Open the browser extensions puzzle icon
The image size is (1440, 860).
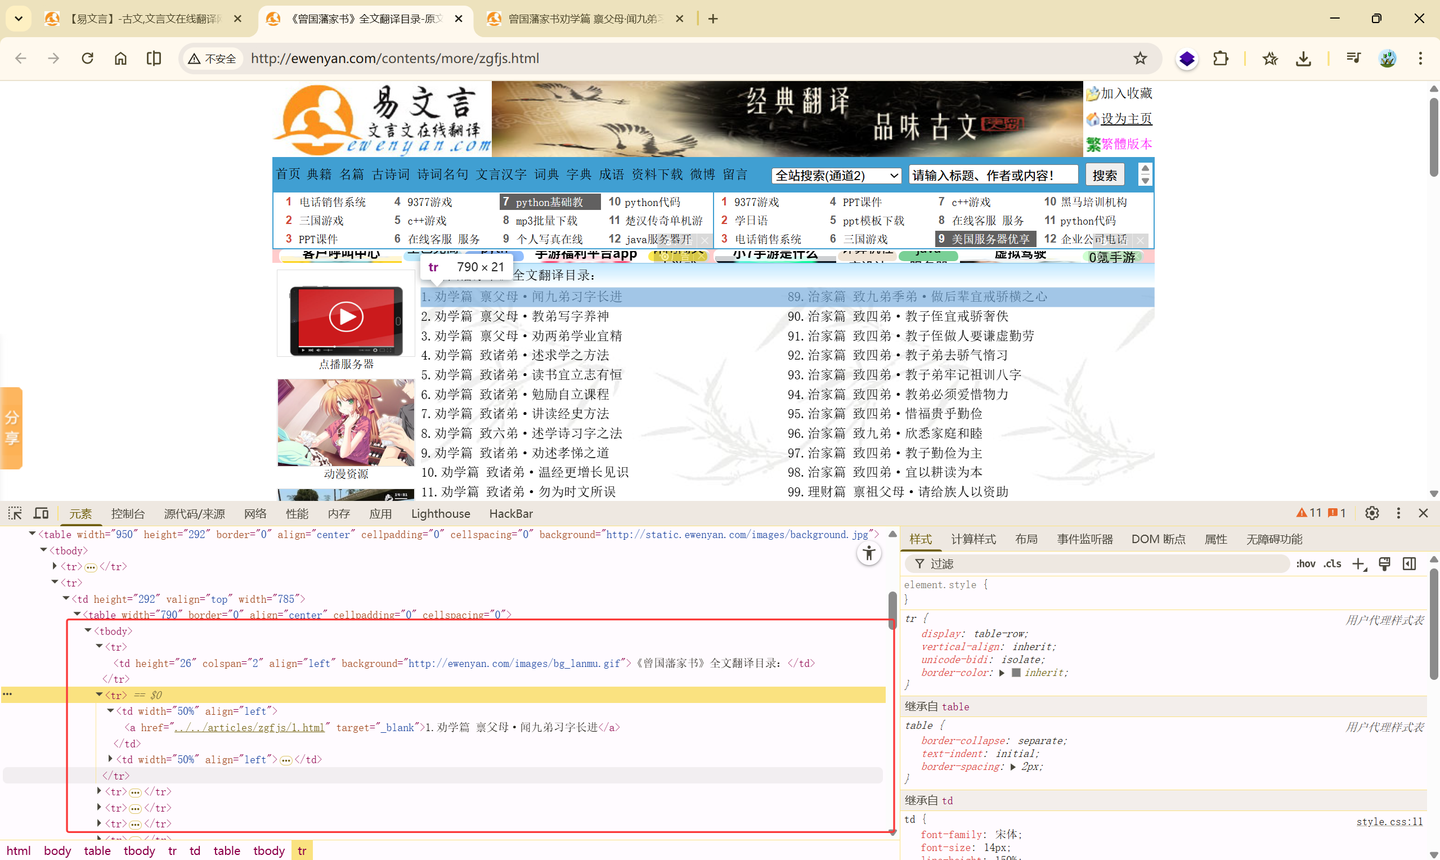[1221, 59]
